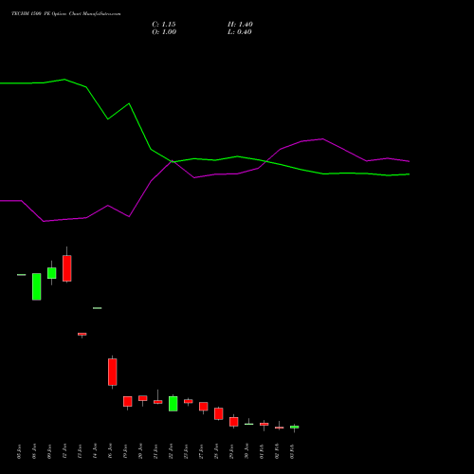Select the '03 Feb' date axis label
The image size is (474, 474).
click(292, 451)
